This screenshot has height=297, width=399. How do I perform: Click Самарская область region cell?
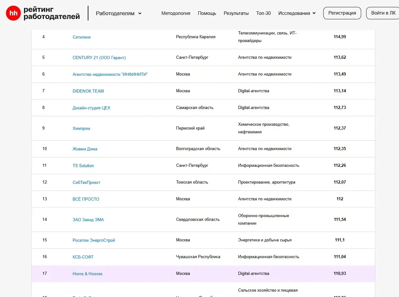tap(195, 107)
